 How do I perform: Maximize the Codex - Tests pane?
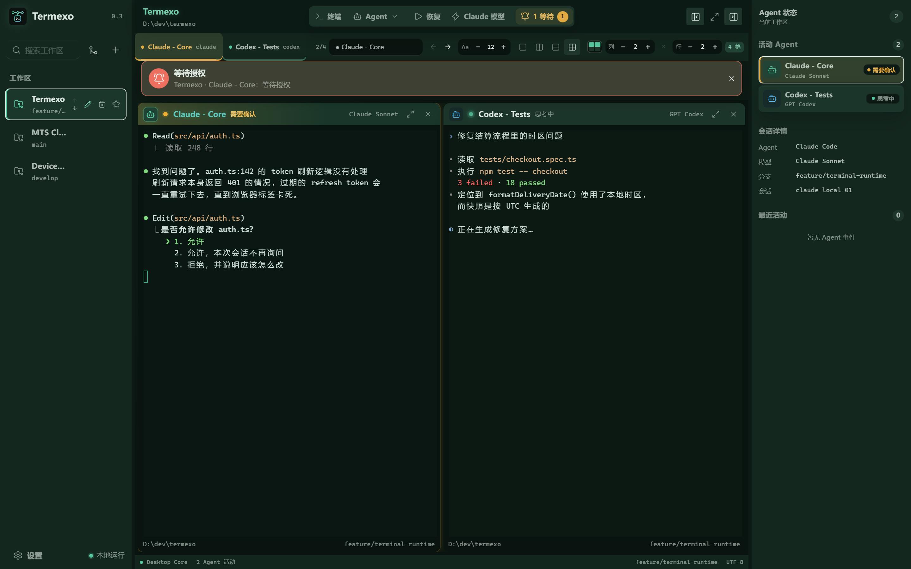click(x=716, y=114)
